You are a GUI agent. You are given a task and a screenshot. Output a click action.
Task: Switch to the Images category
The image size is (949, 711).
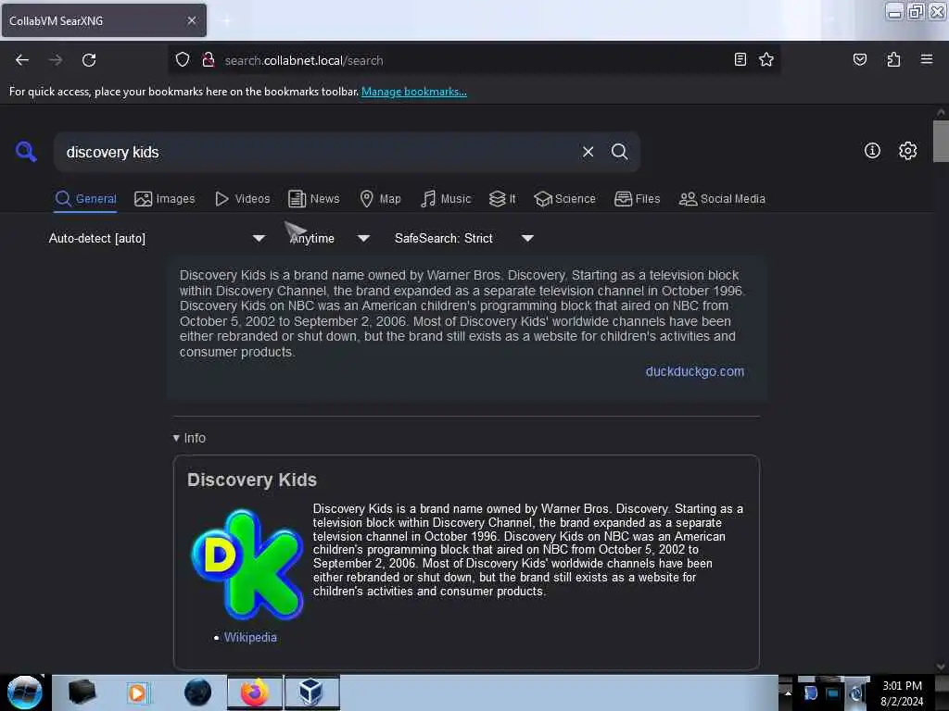coord(165,199)
